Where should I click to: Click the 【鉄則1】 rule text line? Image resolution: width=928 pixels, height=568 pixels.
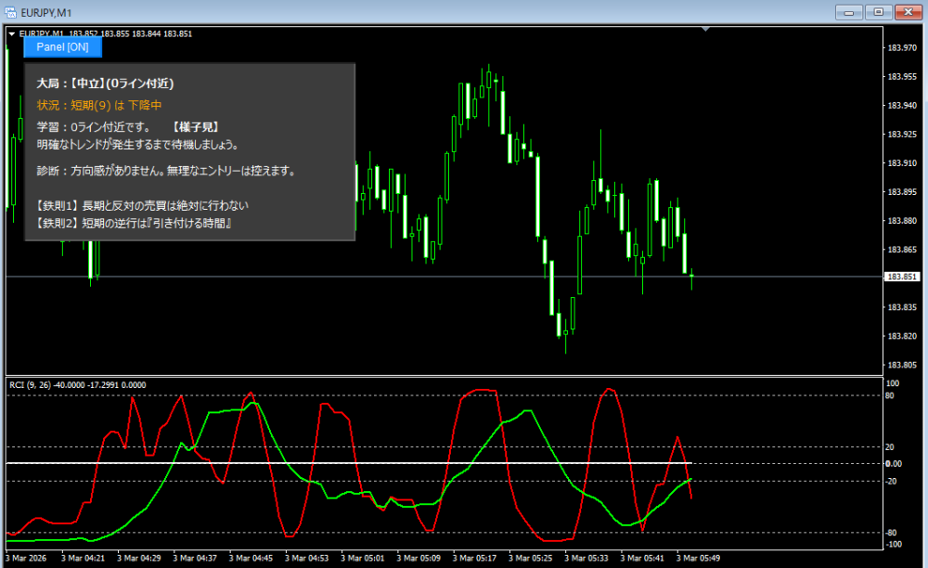pyautogui.click(x=143, y=205)
